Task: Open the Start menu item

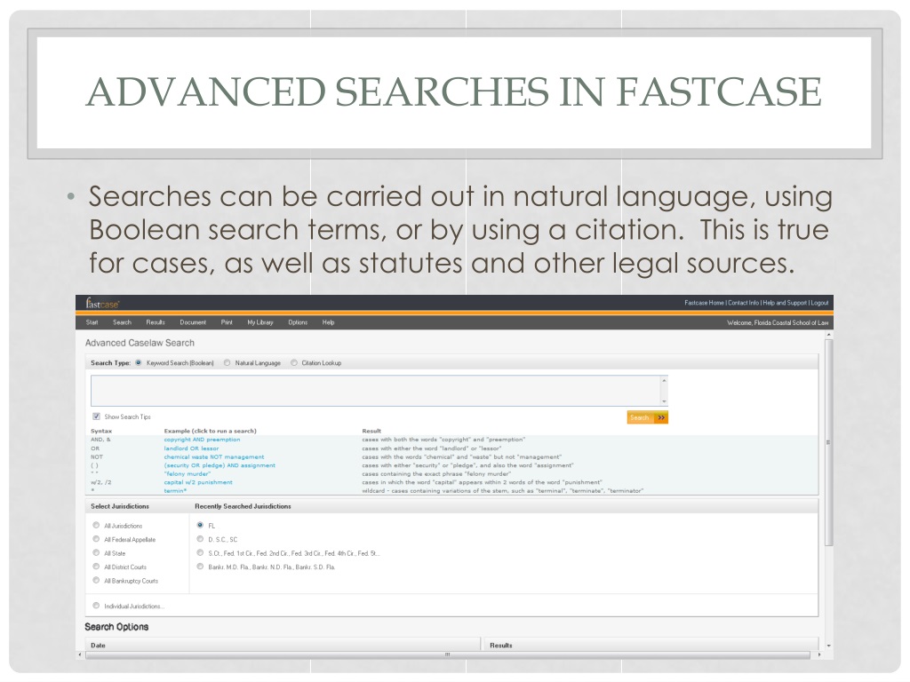Action: [92, 322]
